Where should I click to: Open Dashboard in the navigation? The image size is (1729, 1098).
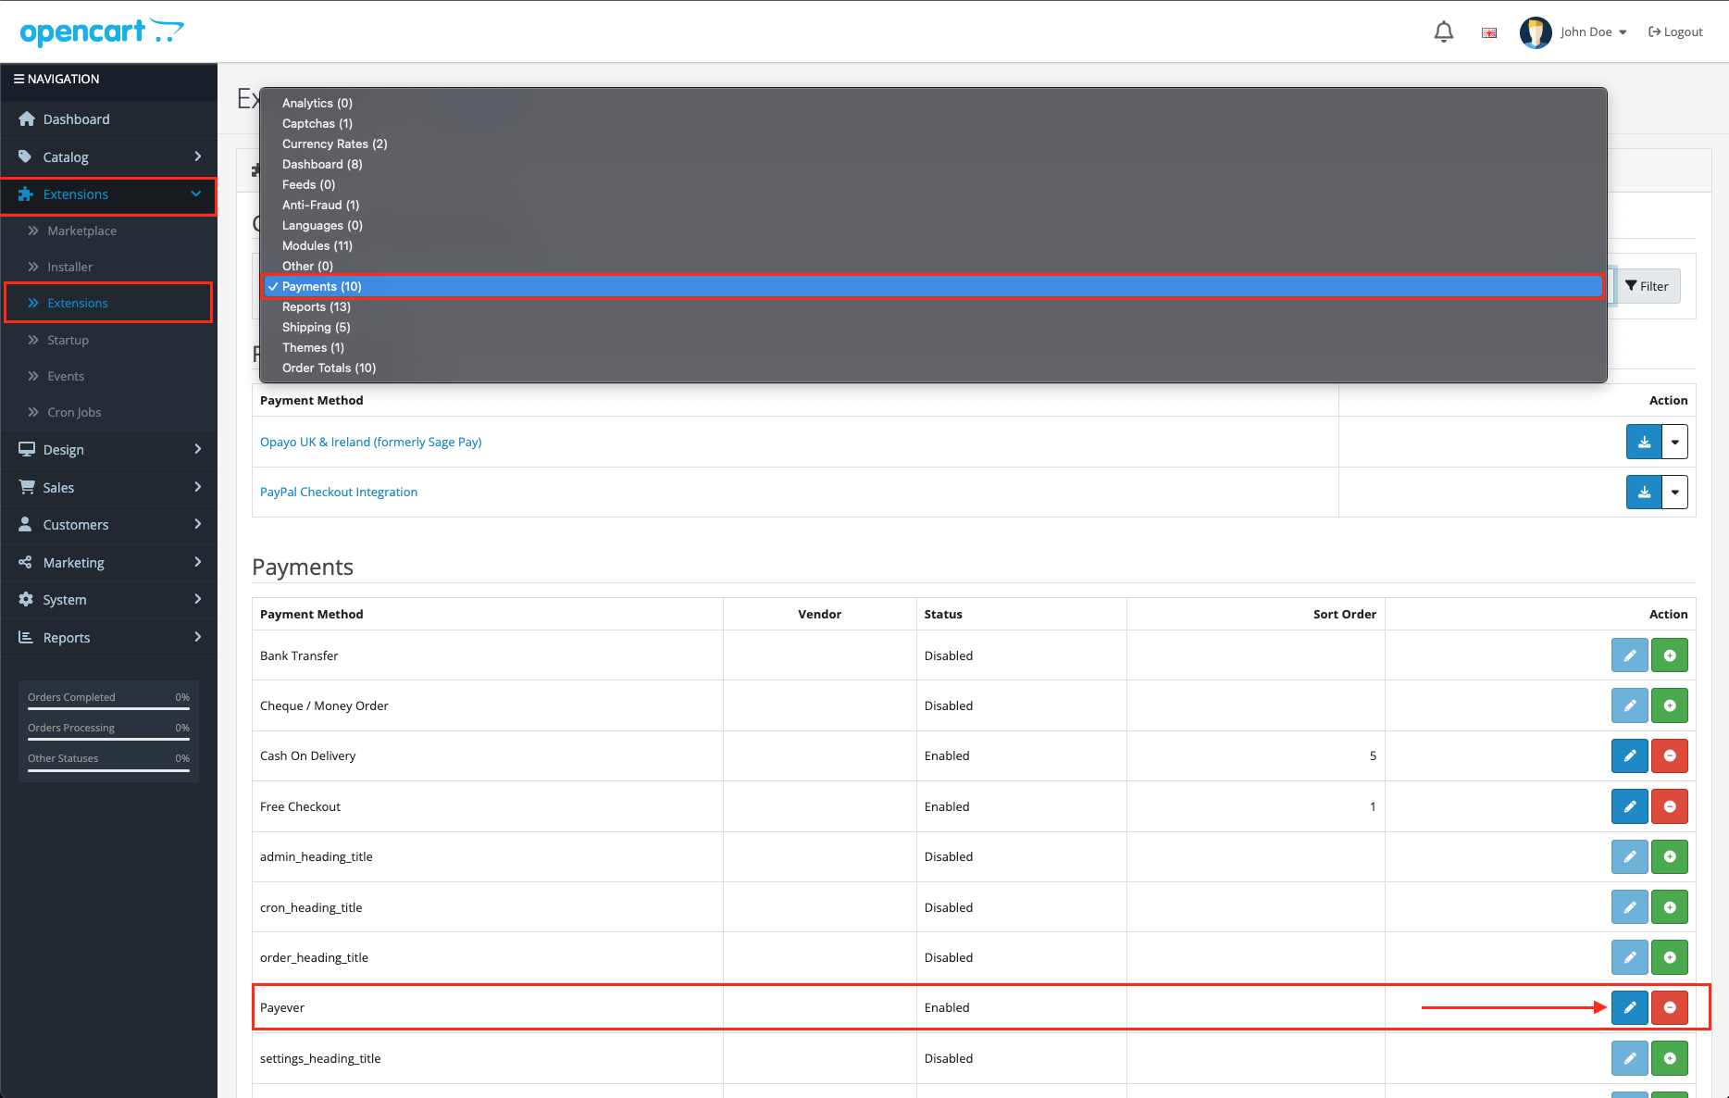click(108, 119)
